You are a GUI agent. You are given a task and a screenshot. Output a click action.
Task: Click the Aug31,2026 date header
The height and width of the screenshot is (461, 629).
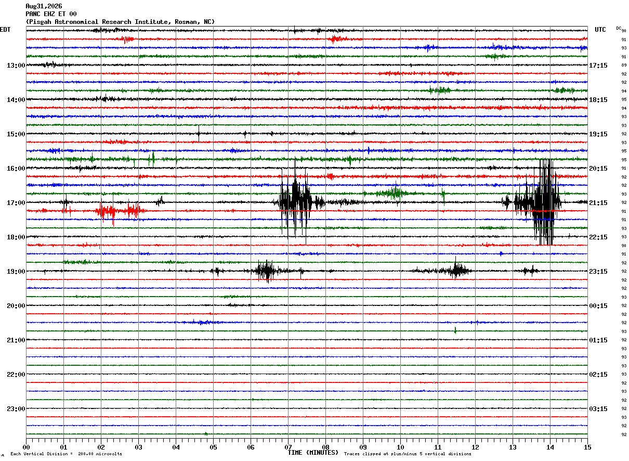(x=44, y=6)
